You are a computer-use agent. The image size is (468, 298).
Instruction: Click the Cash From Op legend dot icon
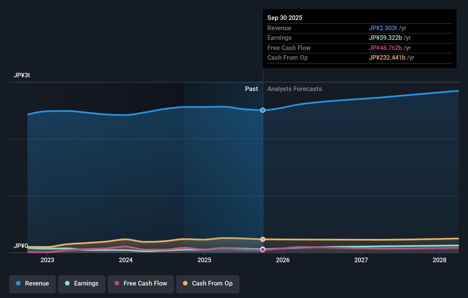(185, 283)
